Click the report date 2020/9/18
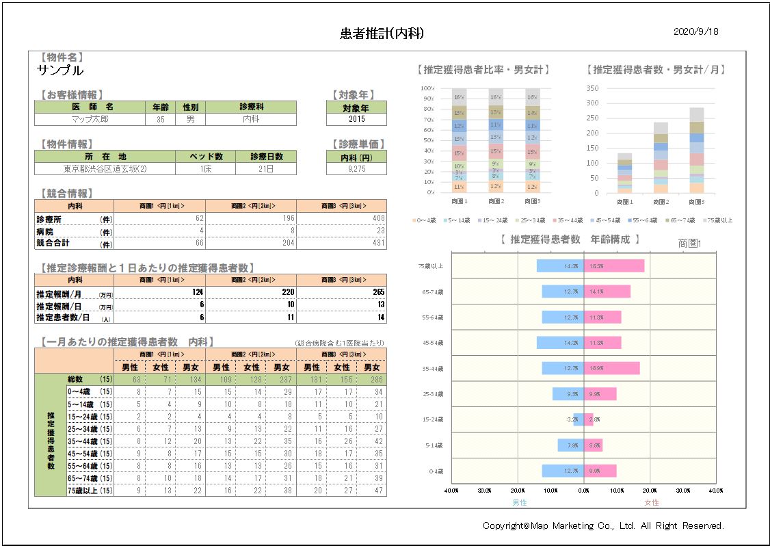The height and width of the screenshot is (546, 770). tap(696, 31)
